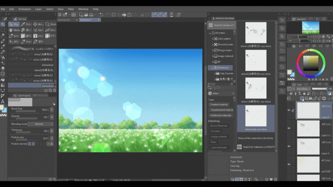The width and height of the screenshot is (333, 187).
Task: Click flip horizontal icon in Navigator
Action: [x=328, y=41]
